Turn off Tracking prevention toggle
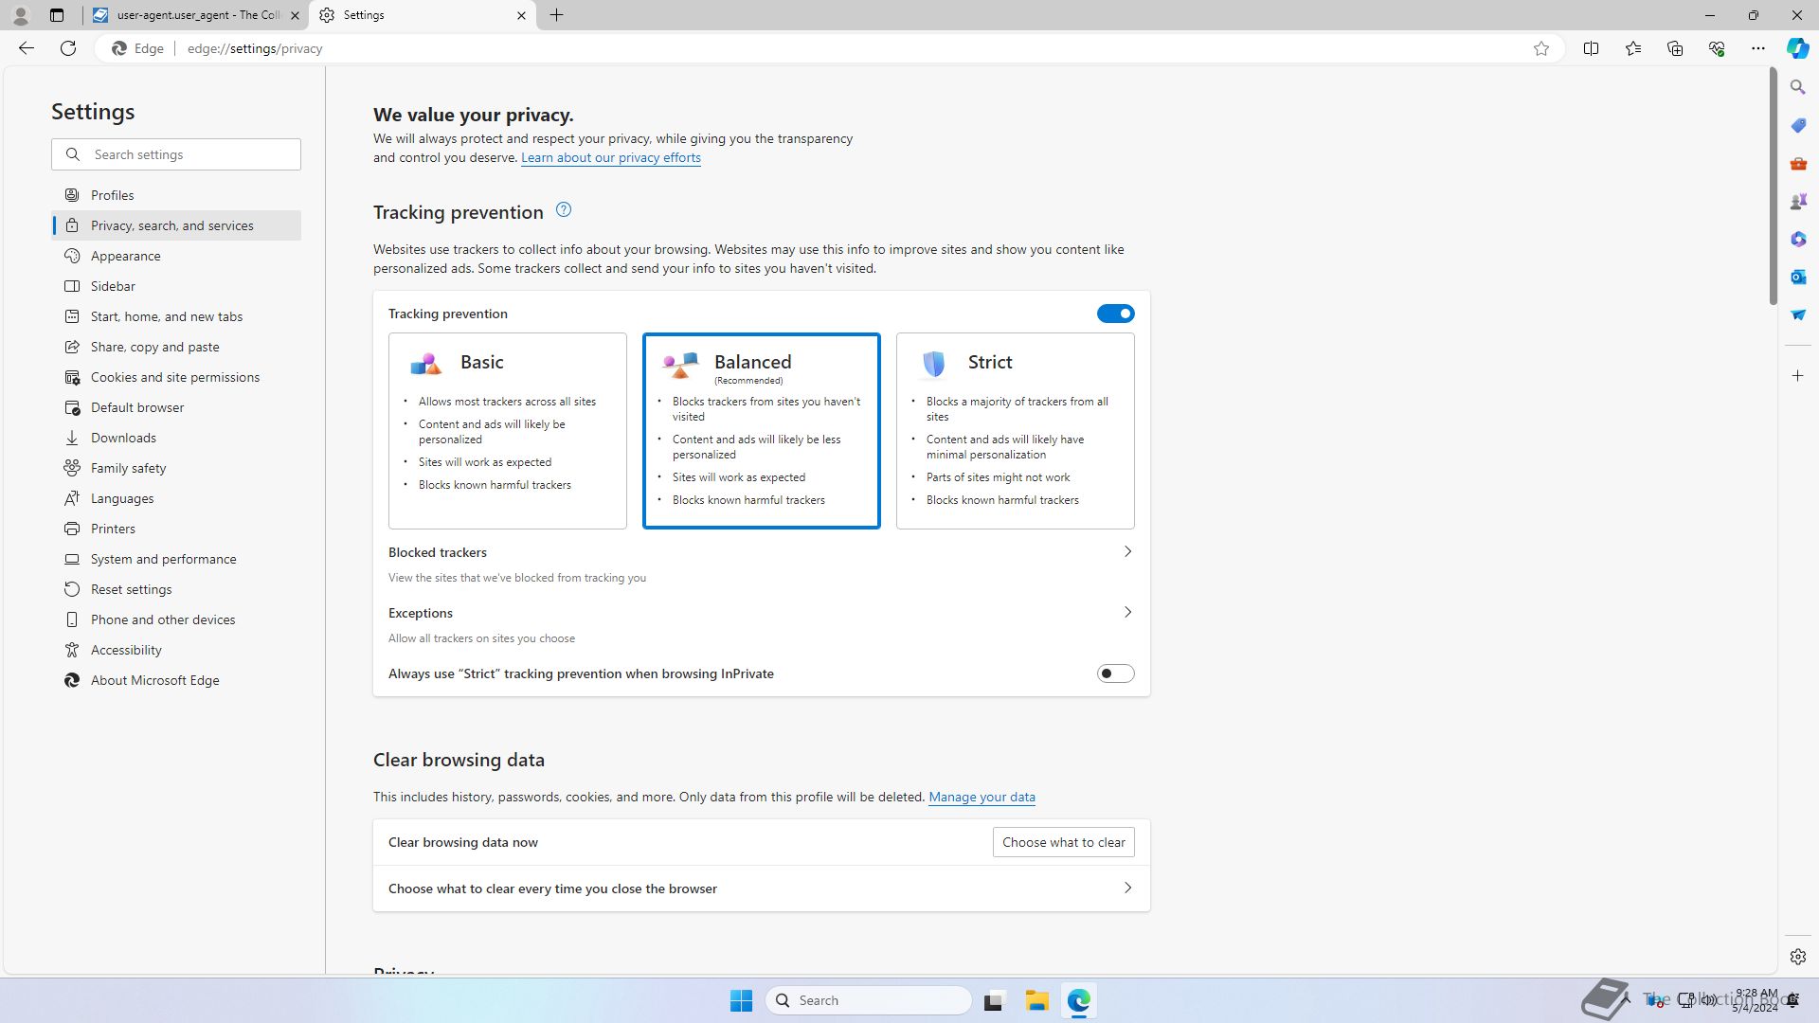Image resolution: width=1819 pixels, height=1023 pixels. coord(1115,314)
